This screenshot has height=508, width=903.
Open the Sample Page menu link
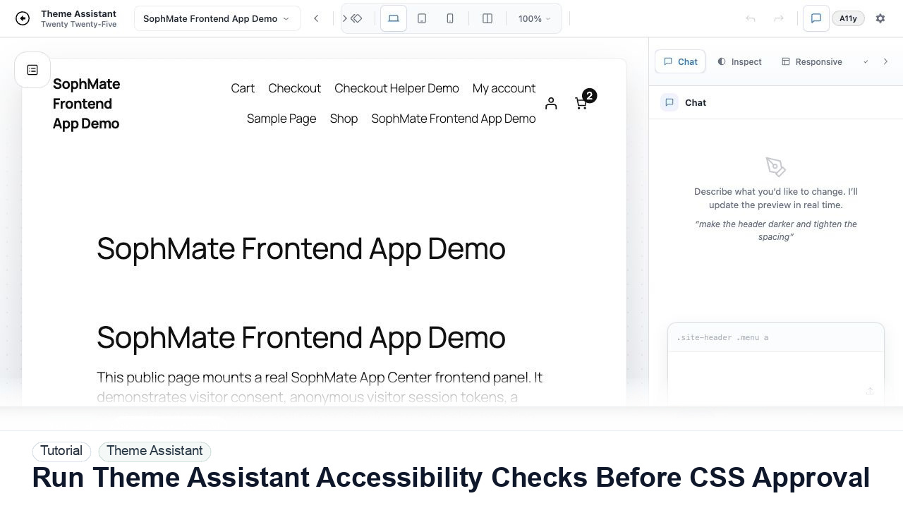[x=281, y=119]
